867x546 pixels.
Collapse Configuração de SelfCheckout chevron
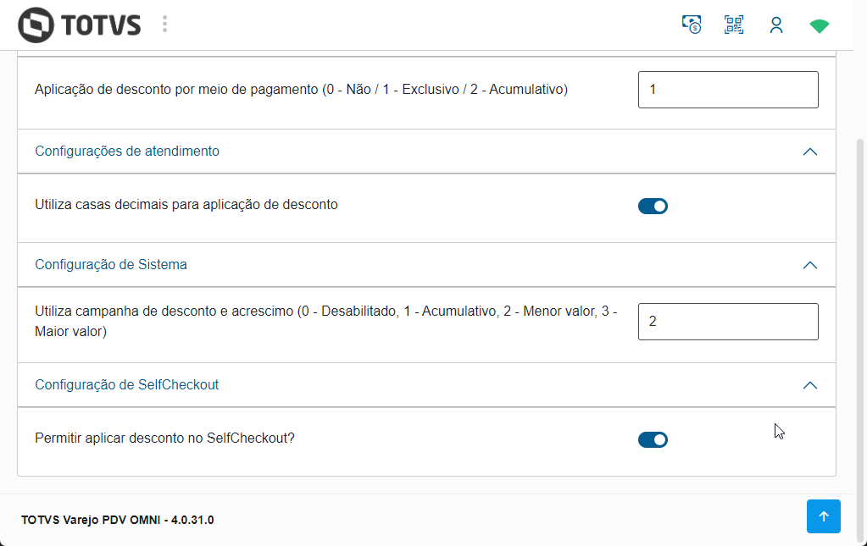click(809, 385)
